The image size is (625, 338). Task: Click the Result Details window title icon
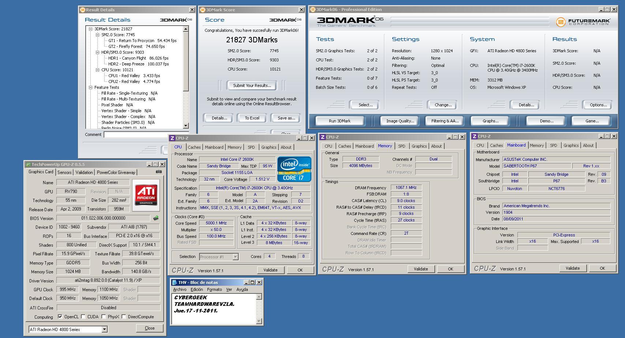tap(83, 10)
